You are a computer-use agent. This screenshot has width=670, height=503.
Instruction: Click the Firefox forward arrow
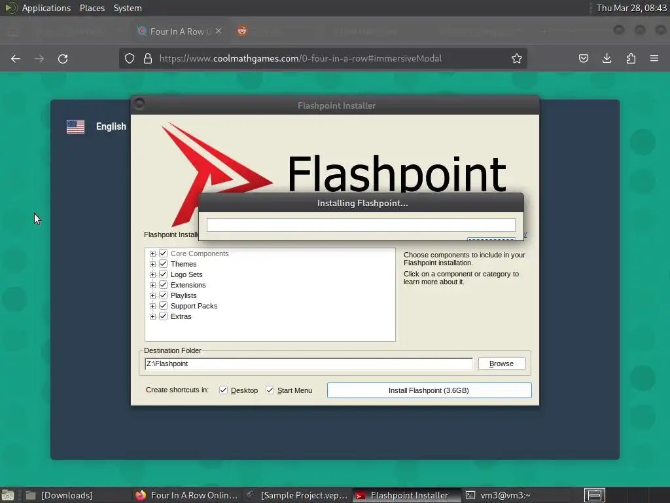pyautogui.click(x=39, y=58)
